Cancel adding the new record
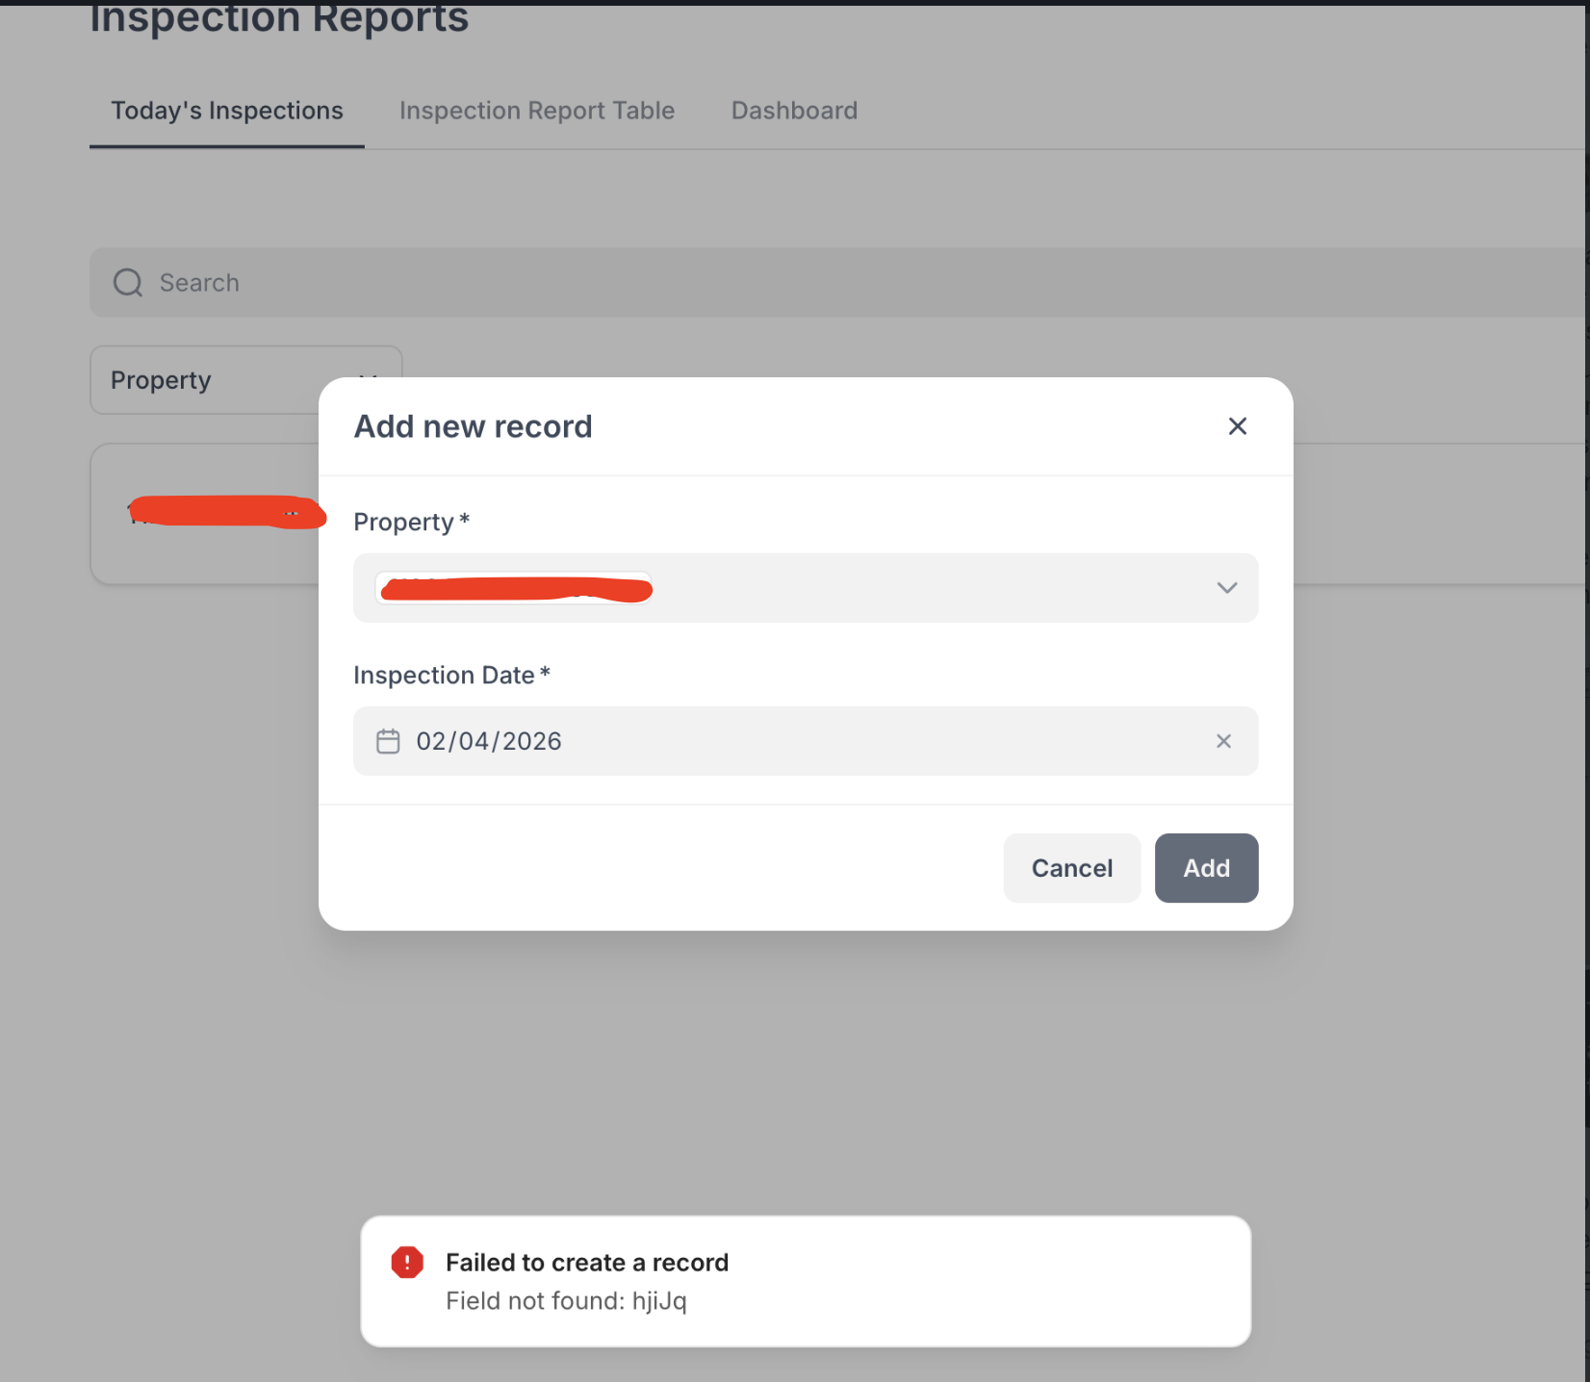Screen dimensions: 1590x1382 (1071, 868)
